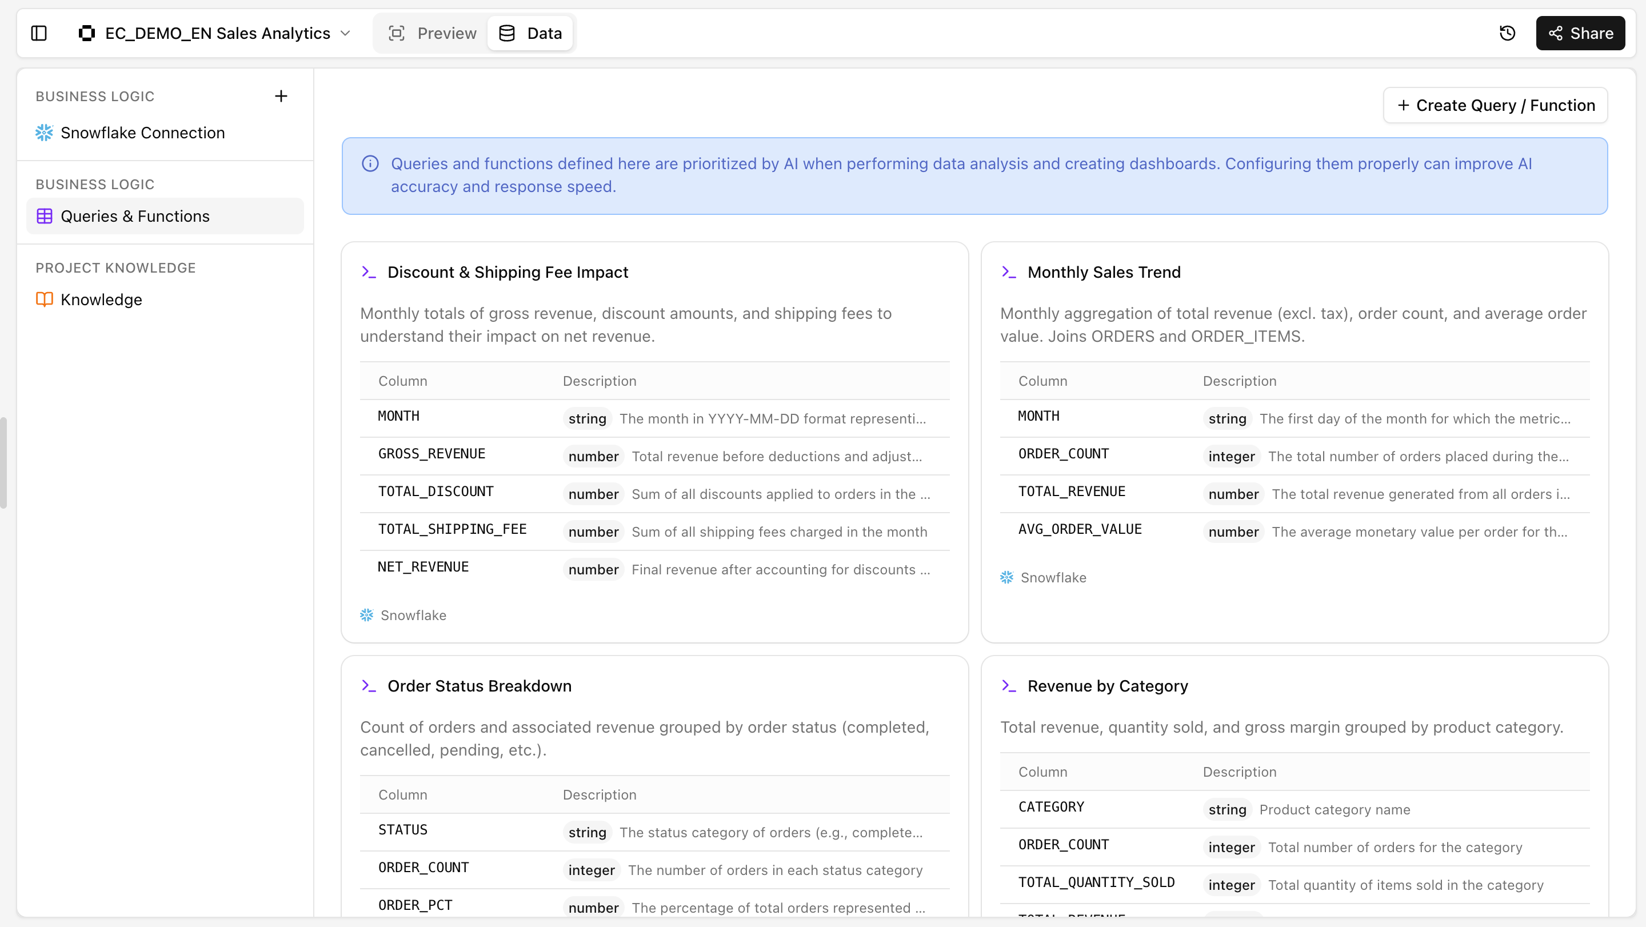Click the AVG_ORDER_VALUE column row
Image resolution: width=1646 pixels, height=927 pixels.
(1294, 531)
